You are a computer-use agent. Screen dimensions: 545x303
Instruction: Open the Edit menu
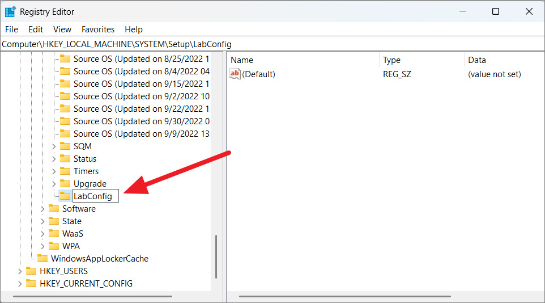click(x=36, y=30)
